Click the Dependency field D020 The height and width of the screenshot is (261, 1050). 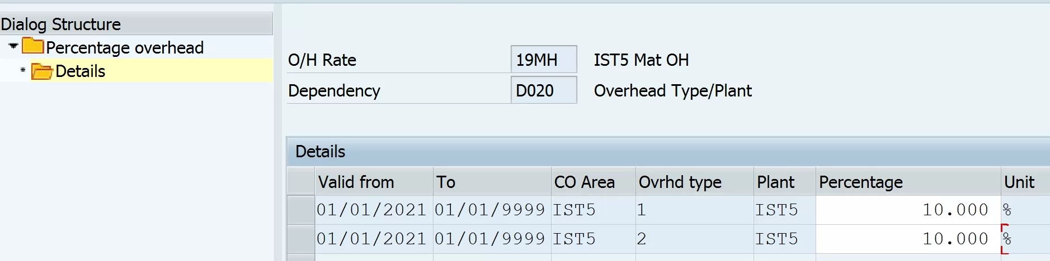pos(544,90)
